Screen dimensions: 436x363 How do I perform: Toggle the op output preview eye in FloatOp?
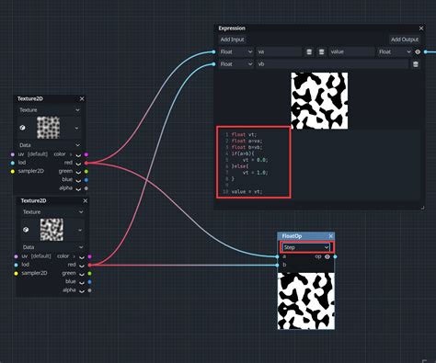click(327, 256)
